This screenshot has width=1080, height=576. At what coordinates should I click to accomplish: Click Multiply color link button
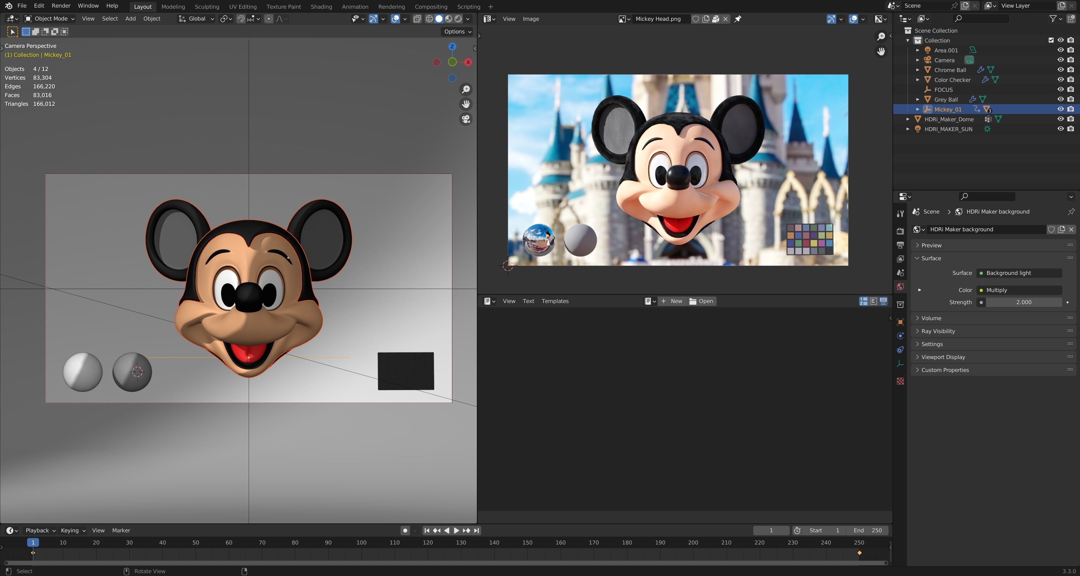1019,290
